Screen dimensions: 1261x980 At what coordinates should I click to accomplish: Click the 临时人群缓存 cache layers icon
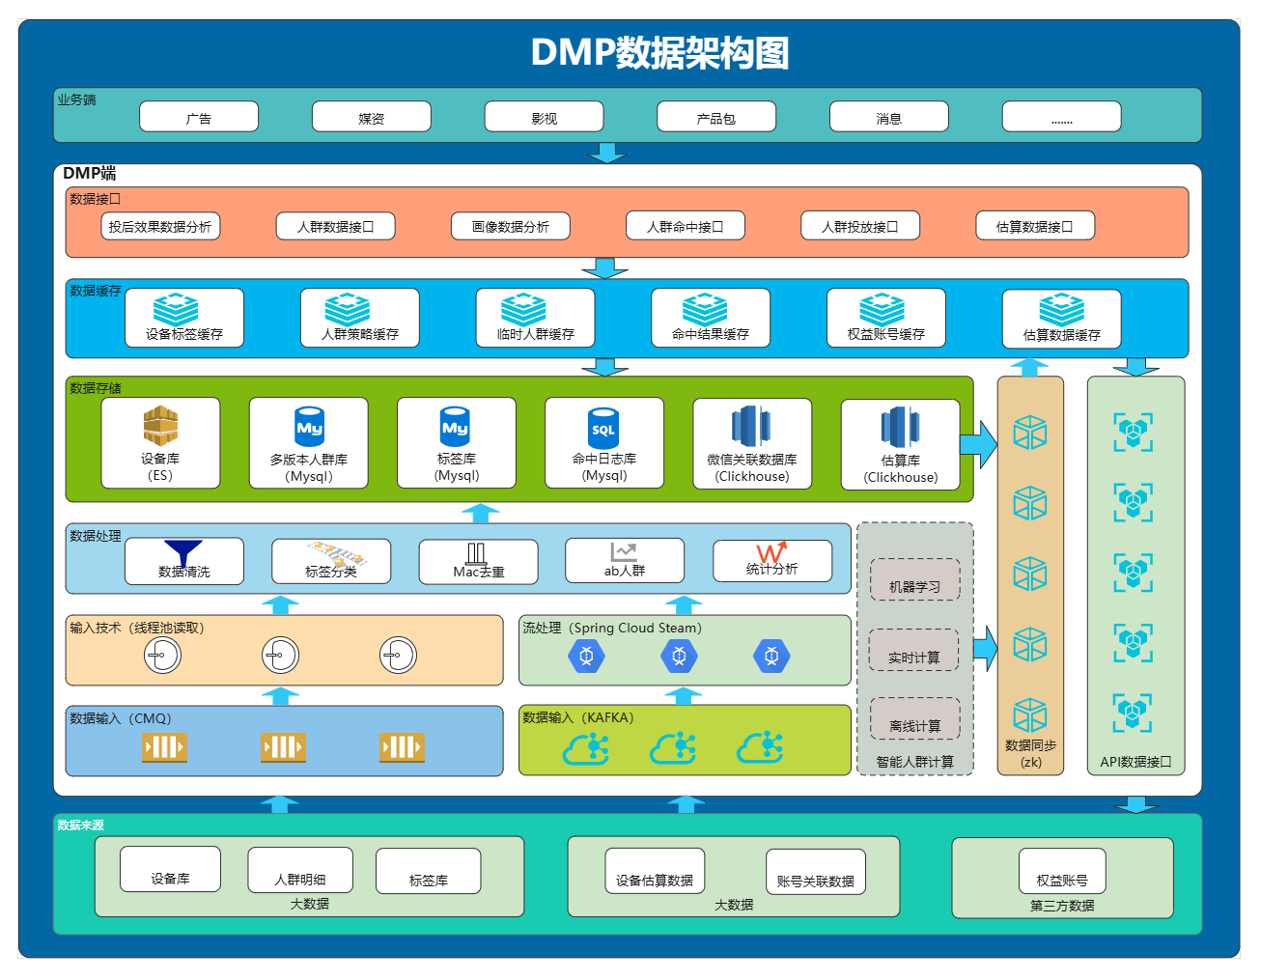[524, 309]
